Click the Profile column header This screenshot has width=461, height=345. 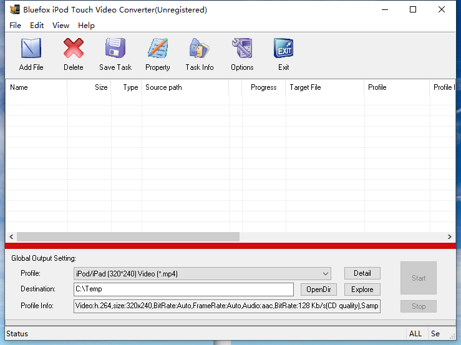(397, 87)
